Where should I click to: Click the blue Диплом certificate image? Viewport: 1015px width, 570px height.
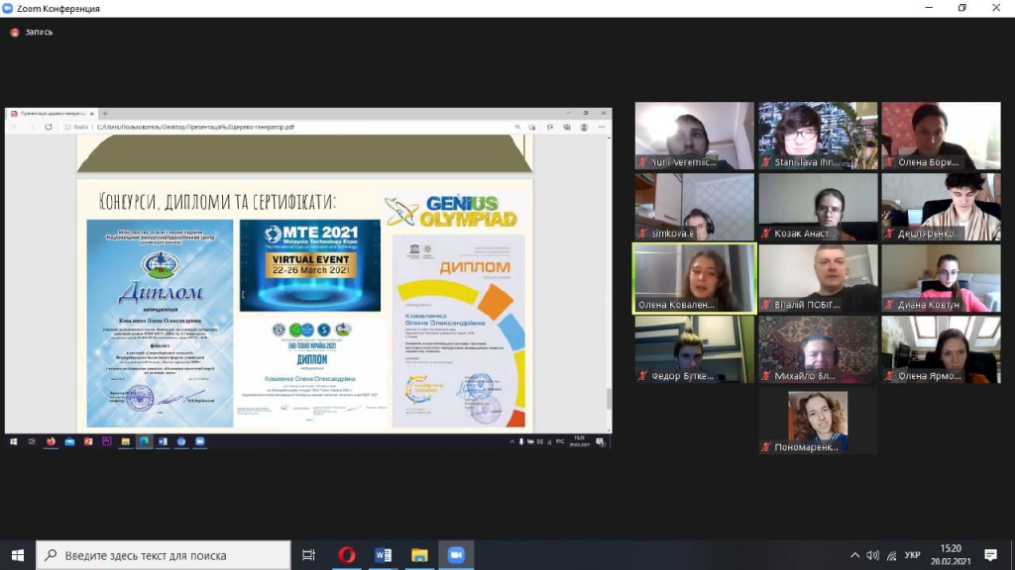tap(160, 324)
